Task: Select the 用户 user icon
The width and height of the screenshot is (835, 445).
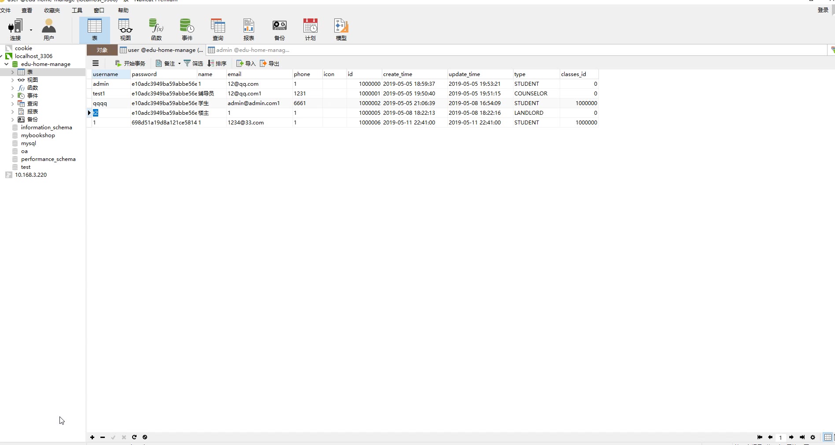Action: (x=49, y=30)
